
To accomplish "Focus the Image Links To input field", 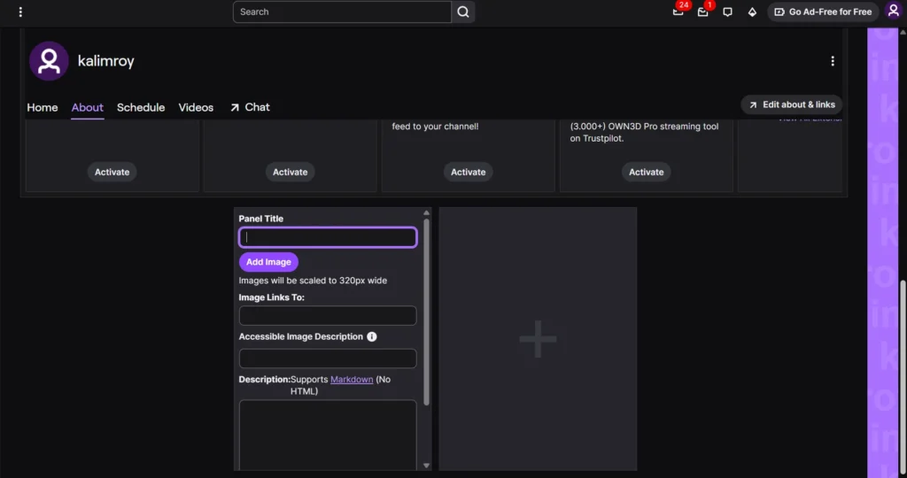I will tap(328, 316).
